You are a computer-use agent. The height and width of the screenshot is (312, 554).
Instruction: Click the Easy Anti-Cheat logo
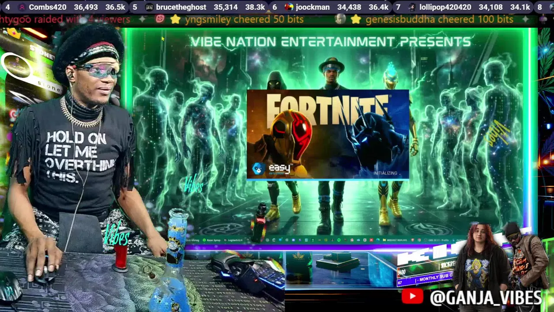pos(272,169)
